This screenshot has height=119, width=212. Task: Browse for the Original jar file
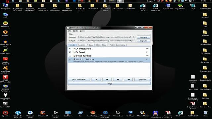click(x=143, y=37)
